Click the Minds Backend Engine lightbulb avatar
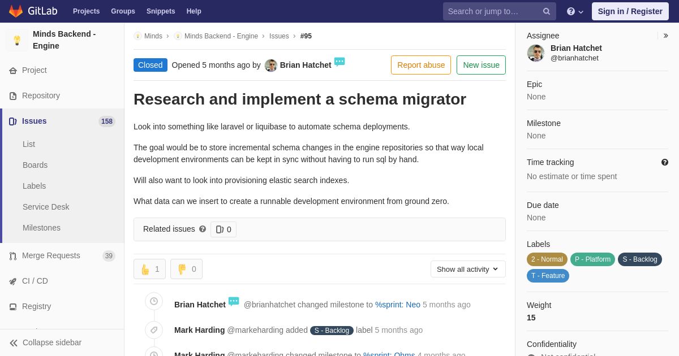679x356 pixels. tap(17, 40)
